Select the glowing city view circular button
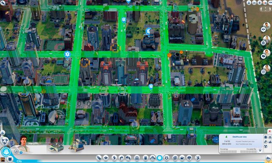Screen dimensions: 272x163 (x=6, y=152)
